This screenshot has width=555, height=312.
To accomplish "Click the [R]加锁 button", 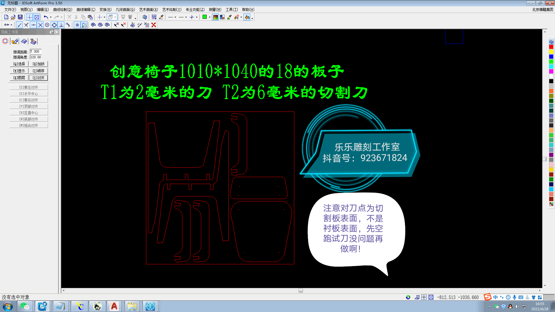I will [x=38, y=64].
